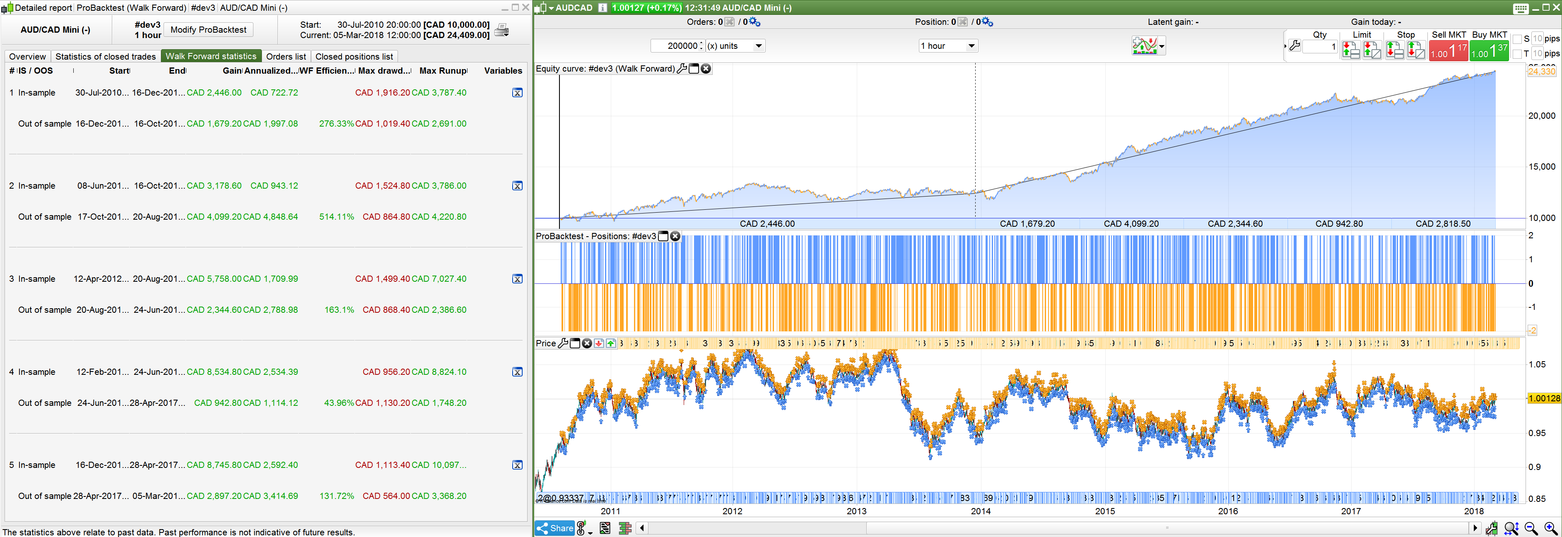
Task: Toggle variables view for walk-forward row 3
Action: click(517, 279)
